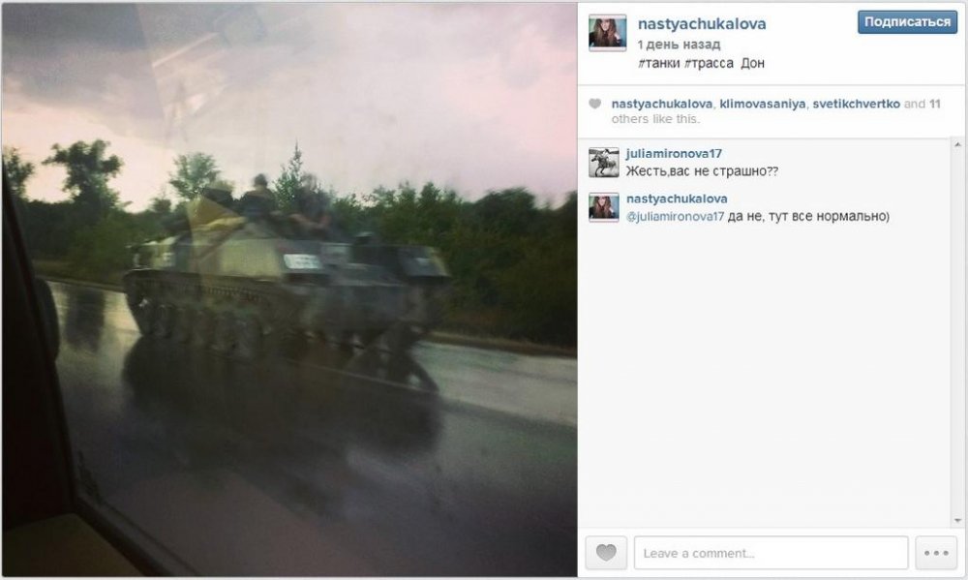The width and height of the screenshot is (968, 580).
Task: Click nastyachukalova in the likes list
Action: coord(662,104)
